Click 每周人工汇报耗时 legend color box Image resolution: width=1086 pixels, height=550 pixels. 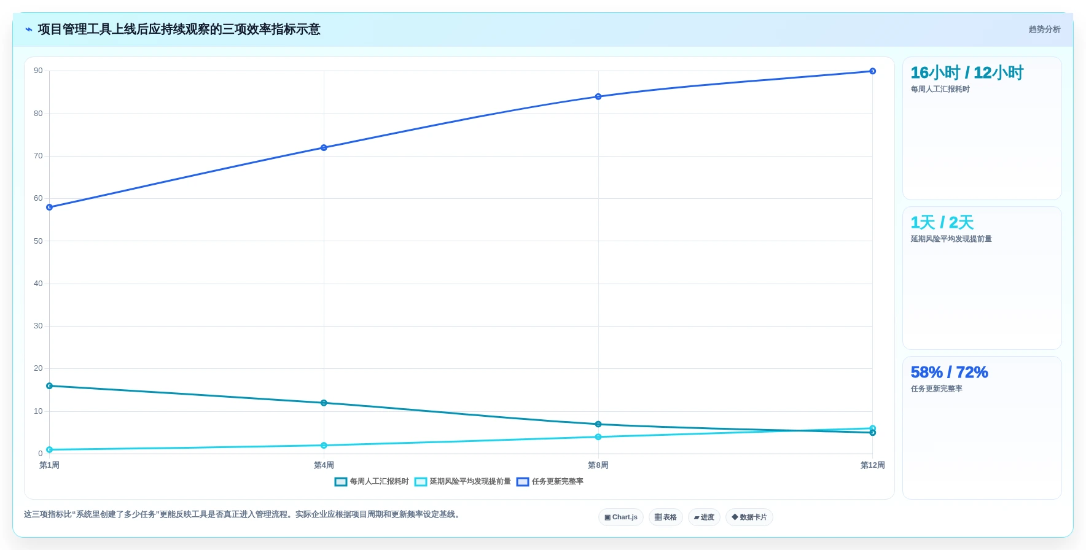point(341,482)
